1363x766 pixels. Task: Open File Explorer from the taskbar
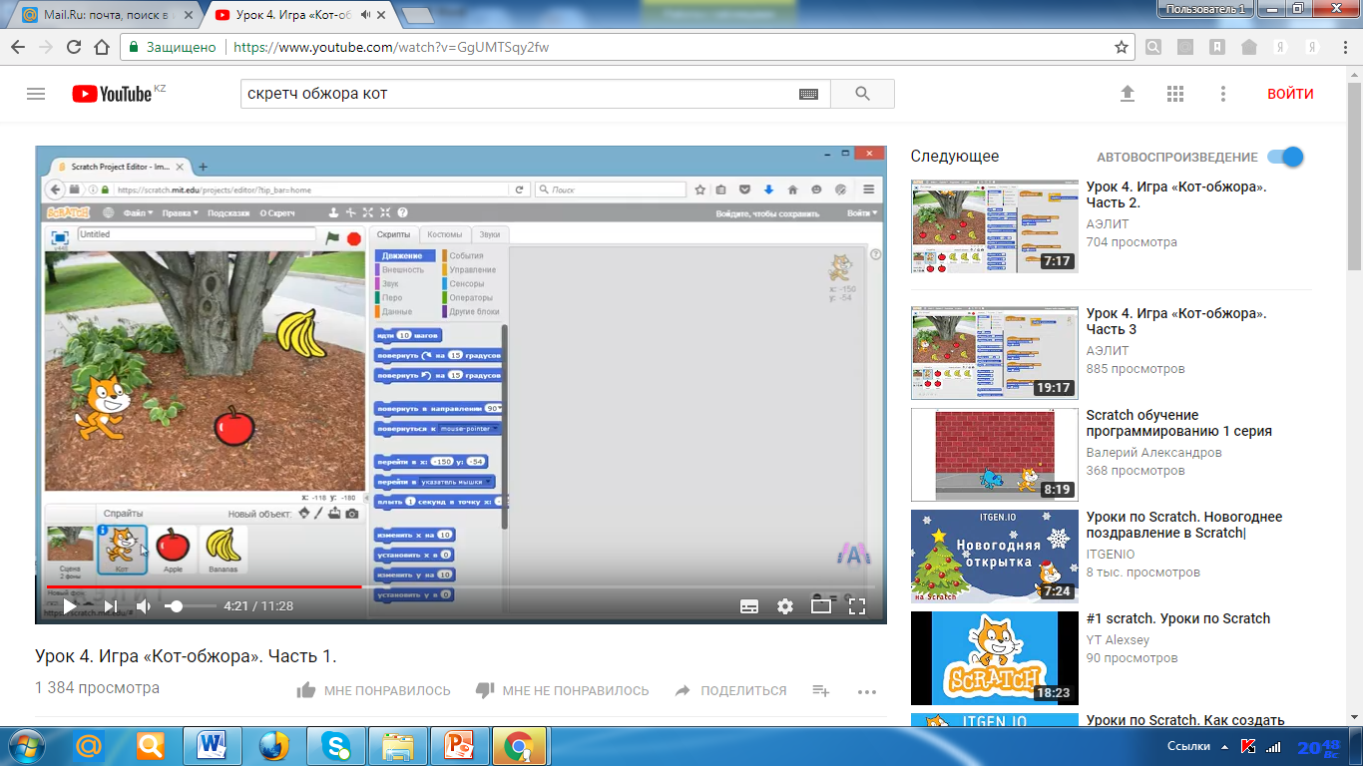click(397, 746)
